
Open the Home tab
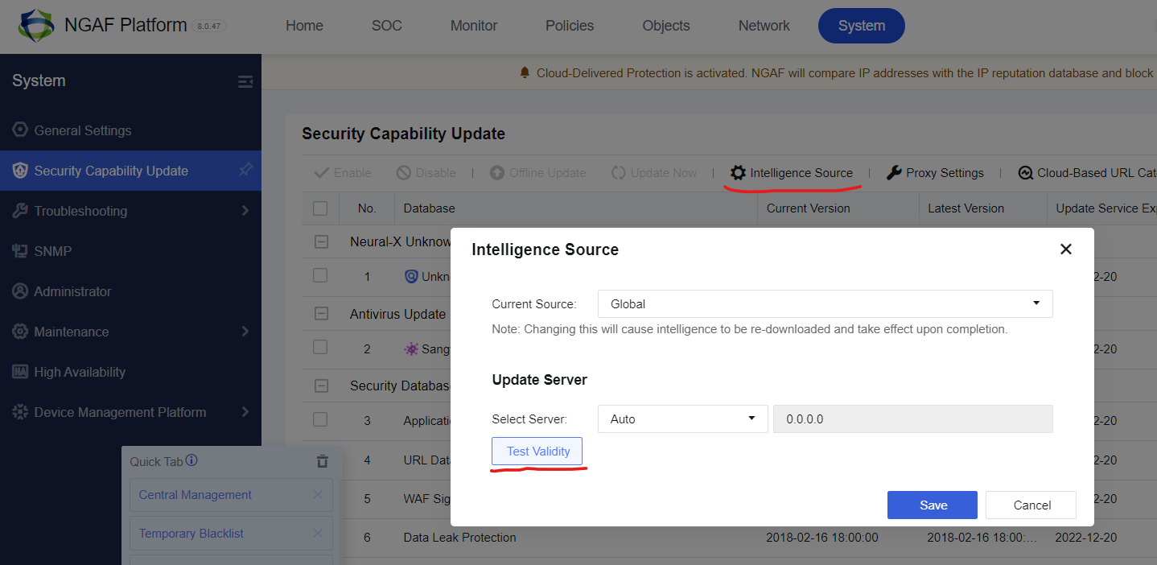click(x=304, y=26)
